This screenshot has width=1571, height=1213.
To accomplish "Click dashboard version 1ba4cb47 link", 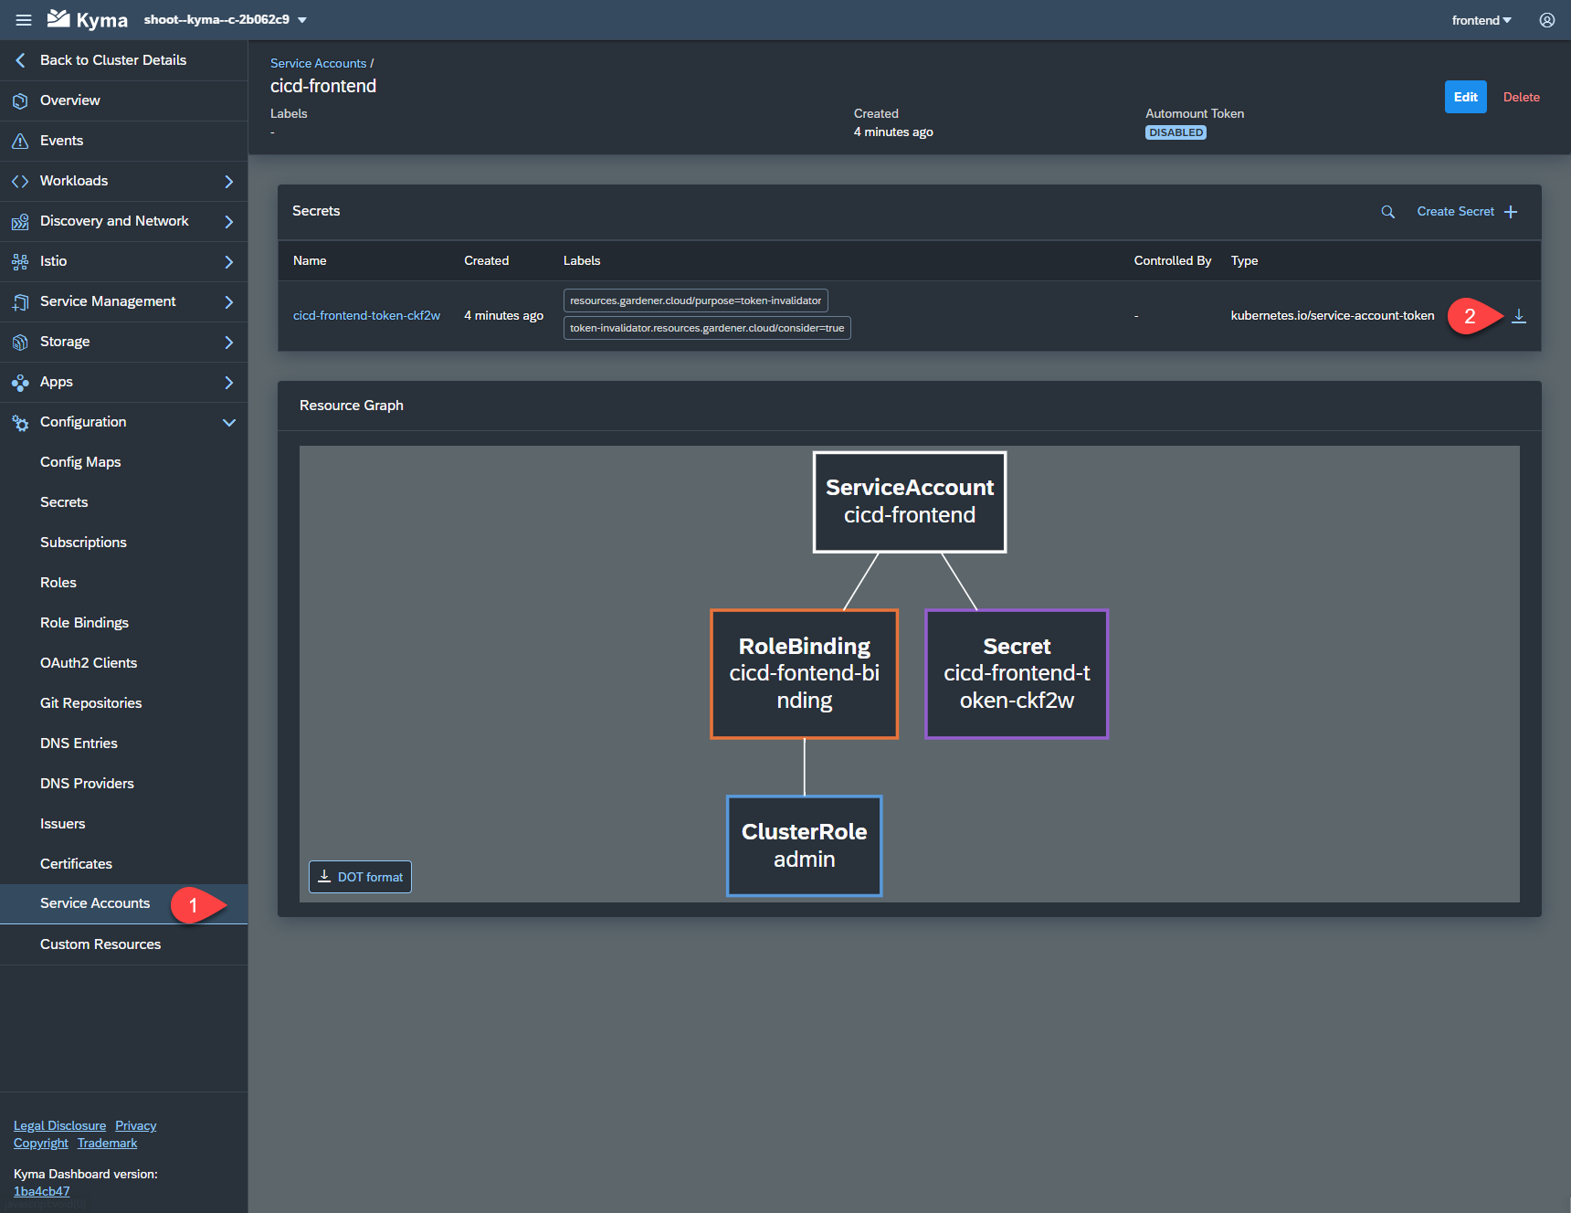I will click(x=41, y=1191).
